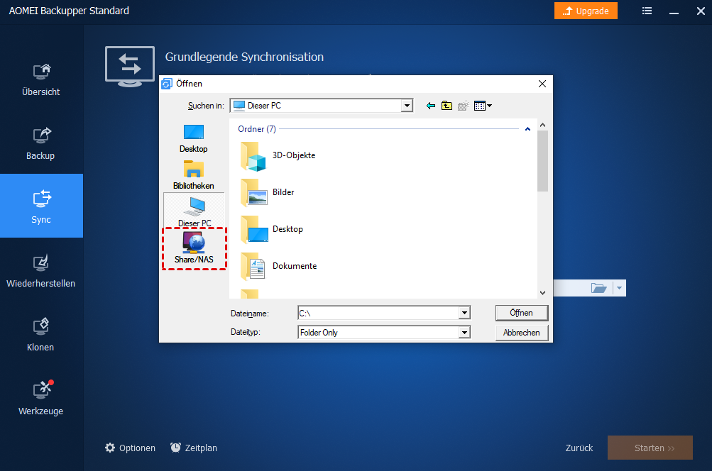Click the Dateiname input field
This screenshot has height=471, width=712.
pyautogui.click(x=378, y=313)
